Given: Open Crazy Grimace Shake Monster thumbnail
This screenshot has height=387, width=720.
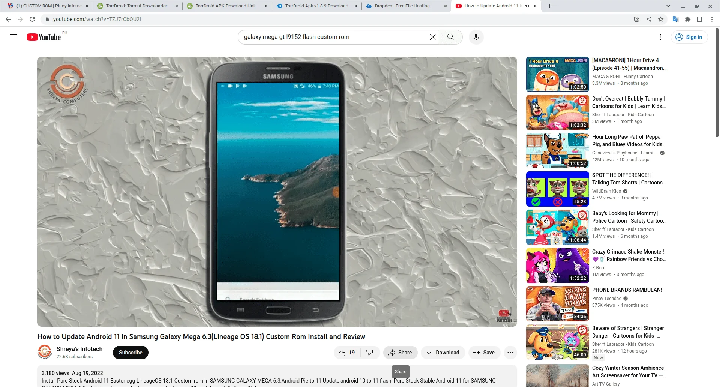Looking at the screenshot, I should click(557, 265).
